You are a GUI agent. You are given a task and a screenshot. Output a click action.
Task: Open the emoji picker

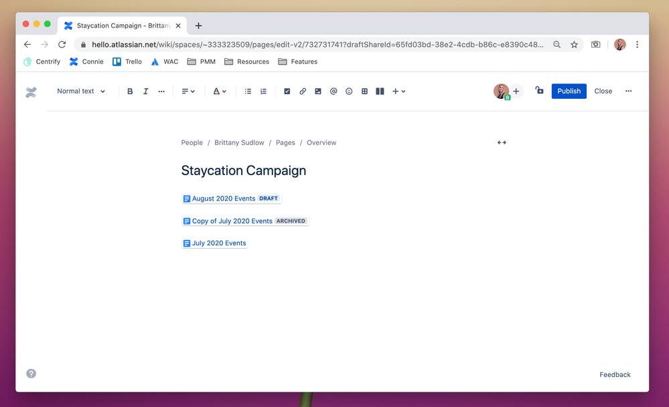[349, 91]
